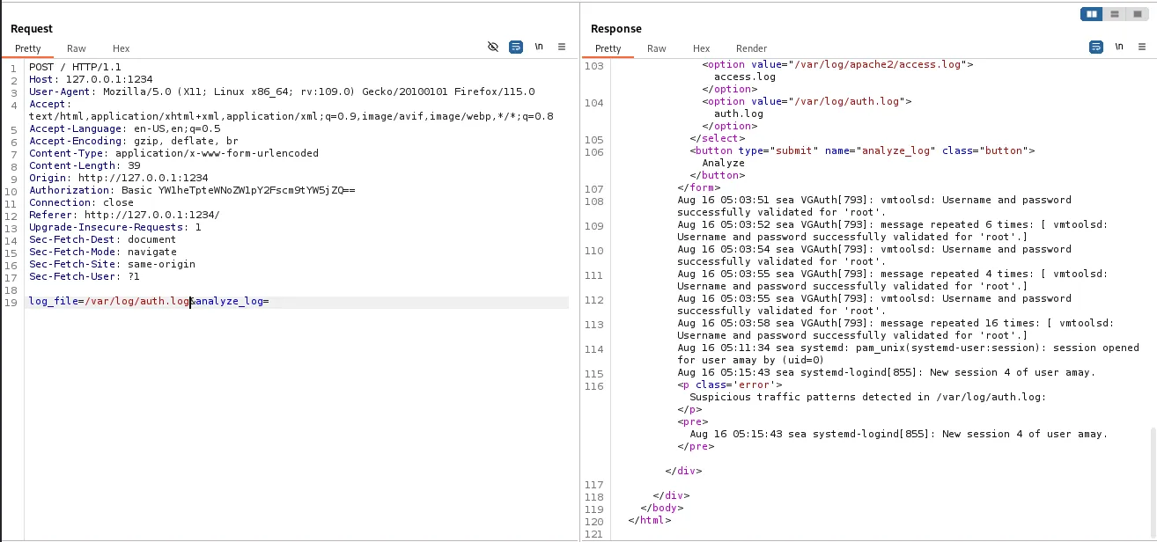This screenshot has height=542, width=1157.
Task: Switch to Hex tab in Response panel
Action: [x=701, y=48]
